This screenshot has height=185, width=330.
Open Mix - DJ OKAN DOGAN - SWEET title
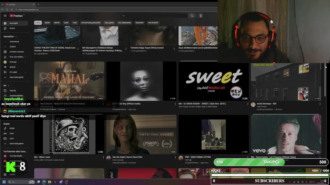202,104
